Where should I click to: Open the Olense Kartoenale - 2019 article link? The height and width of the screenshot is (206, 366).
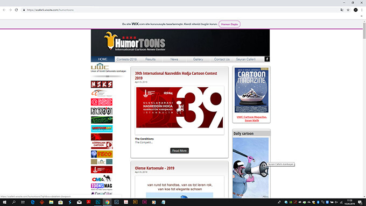pyautogui.click(x=154, y=168)
